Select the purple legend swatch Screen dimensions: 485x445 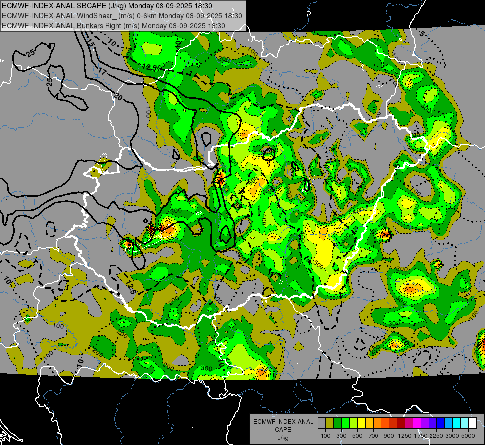(x=425, y=423)
